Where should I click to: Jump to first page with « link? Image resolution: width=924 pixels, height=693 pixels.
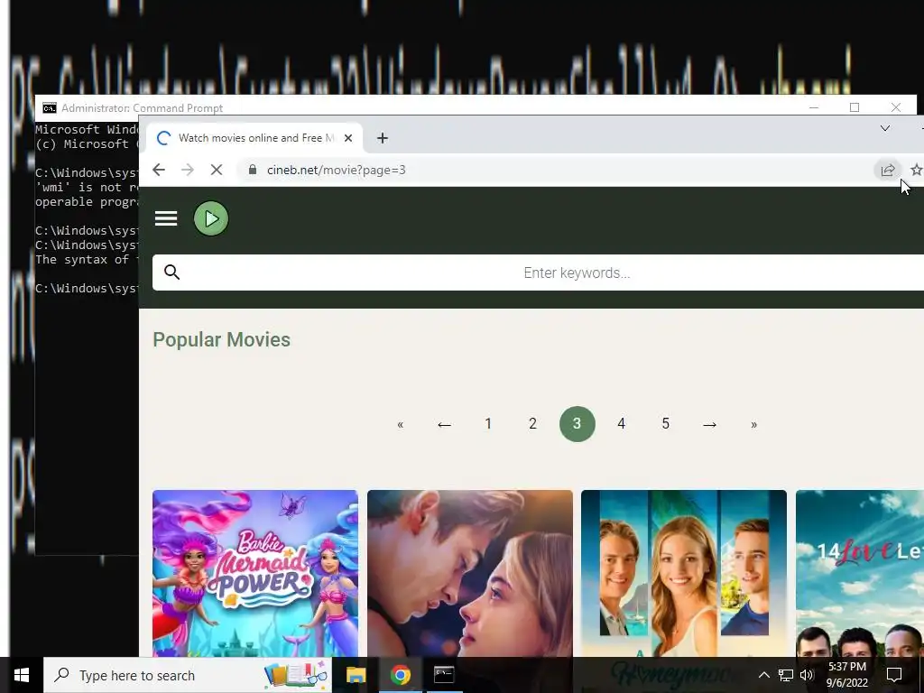click(400, 424)
